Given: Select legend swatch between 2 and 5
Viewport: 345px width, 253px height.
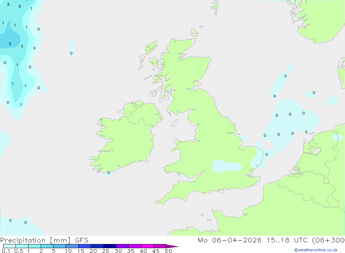Looking at the screenshot, I should coord(47,246).
